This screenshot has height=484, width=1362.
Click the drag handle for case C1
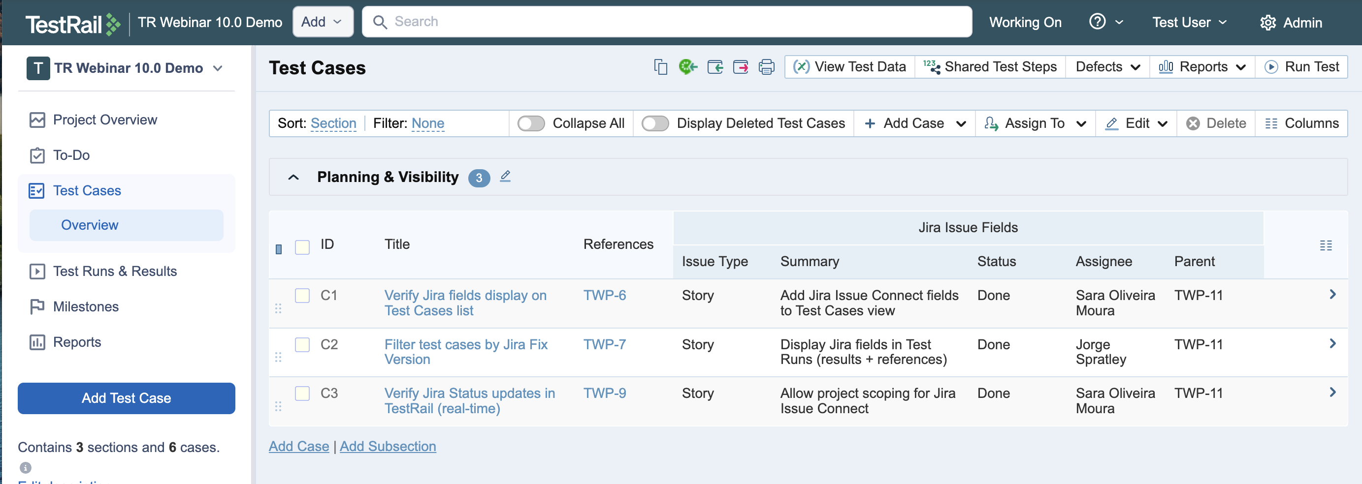pos(278,308)
